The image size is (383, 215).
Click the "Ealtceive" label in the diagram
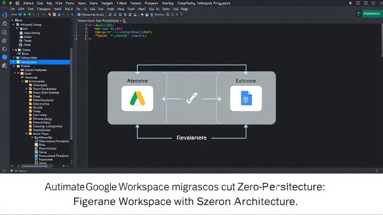[x=246, y=81]
